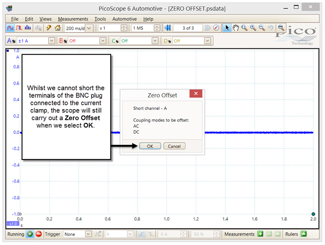325x245 pixels.
Task: Click the 3 of 3 buffer field
Action: click(188, 28)
